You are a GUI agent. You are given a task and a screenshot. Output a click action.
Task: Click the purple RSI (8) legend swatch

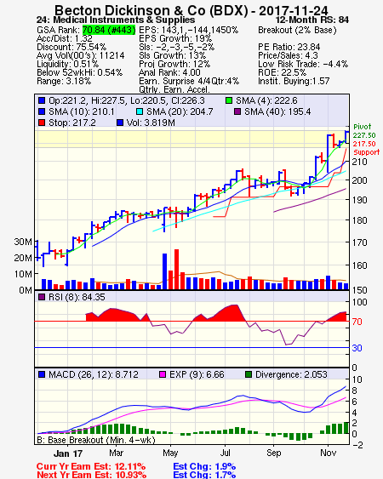(x=42, y=297)
